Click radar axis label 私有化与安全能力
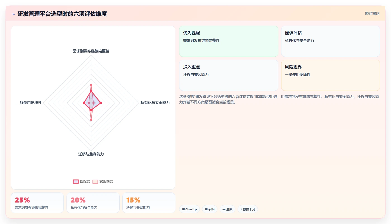 click(x=155, y=103)
